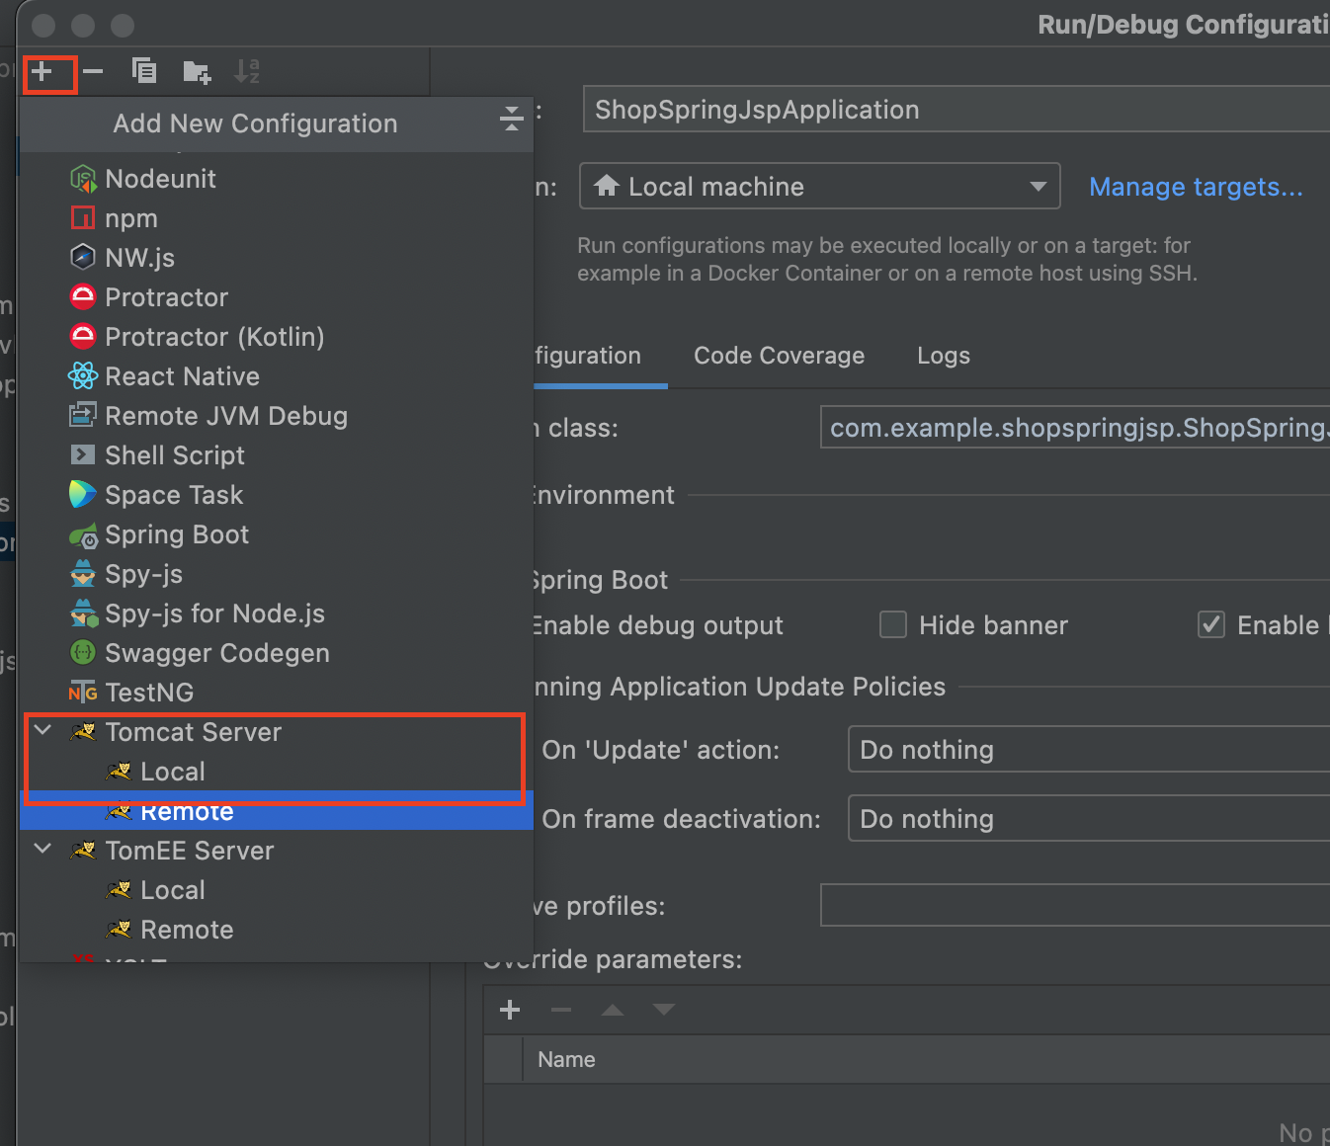Toggle the checked Enable checkbox at right edge

pyautogui.click(x=1211, y=624)
